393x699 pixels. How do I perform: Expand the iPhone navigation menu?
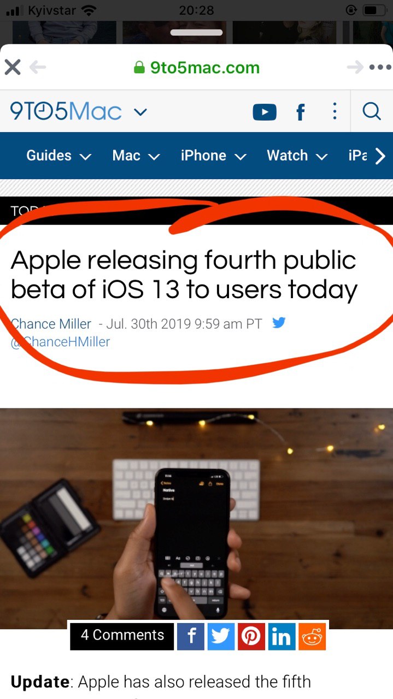(x=214, y=156)
